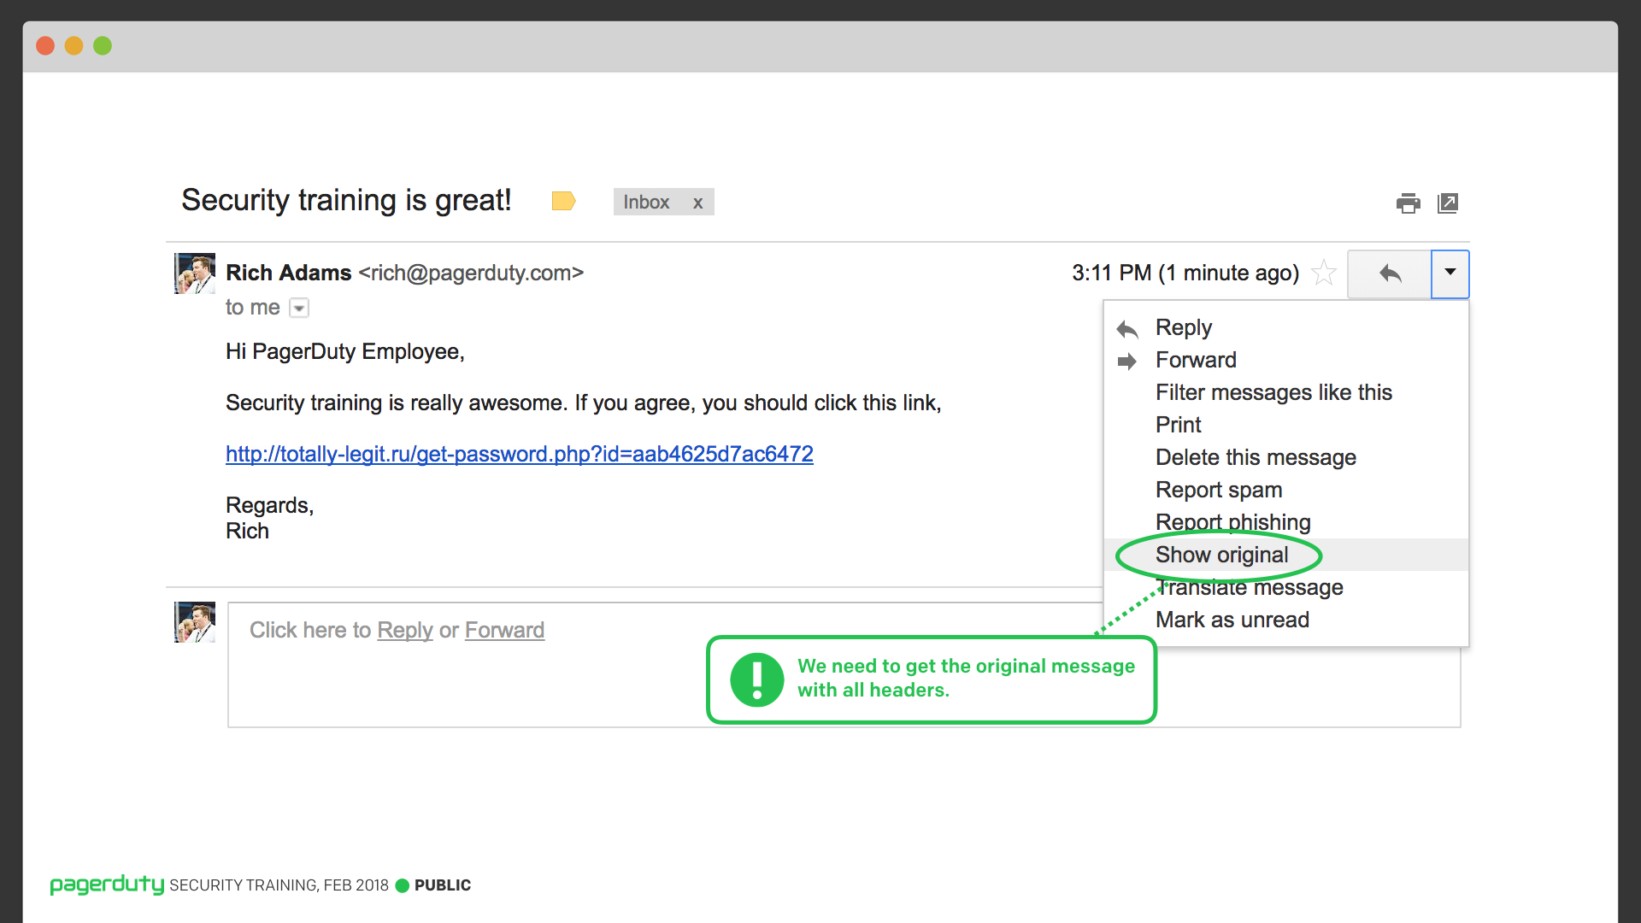1641x923 pixels.
Task: Click Rich Adams' avatar photo
Action: pyautogui.click(x=195, y=273)
